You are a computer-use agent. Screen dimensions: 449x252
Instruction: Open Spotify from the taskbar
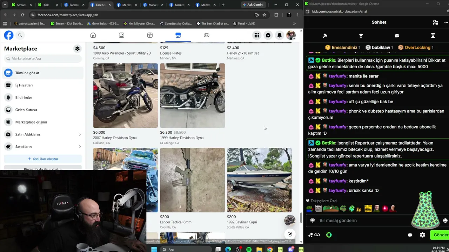(x=249, y=249)
